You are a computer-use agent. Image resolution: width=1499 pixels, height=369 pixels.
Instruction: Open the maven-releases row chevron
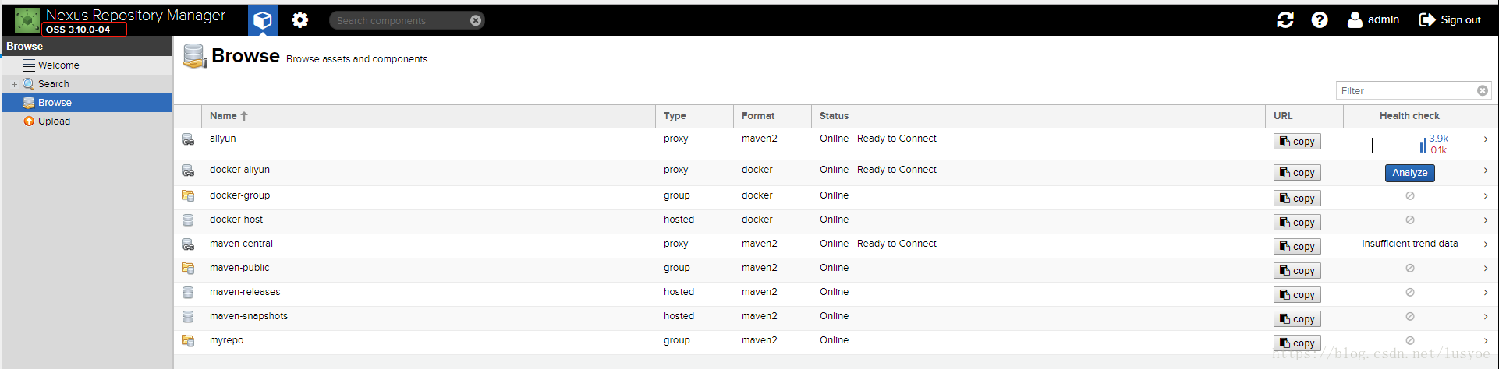[1486, 293]
